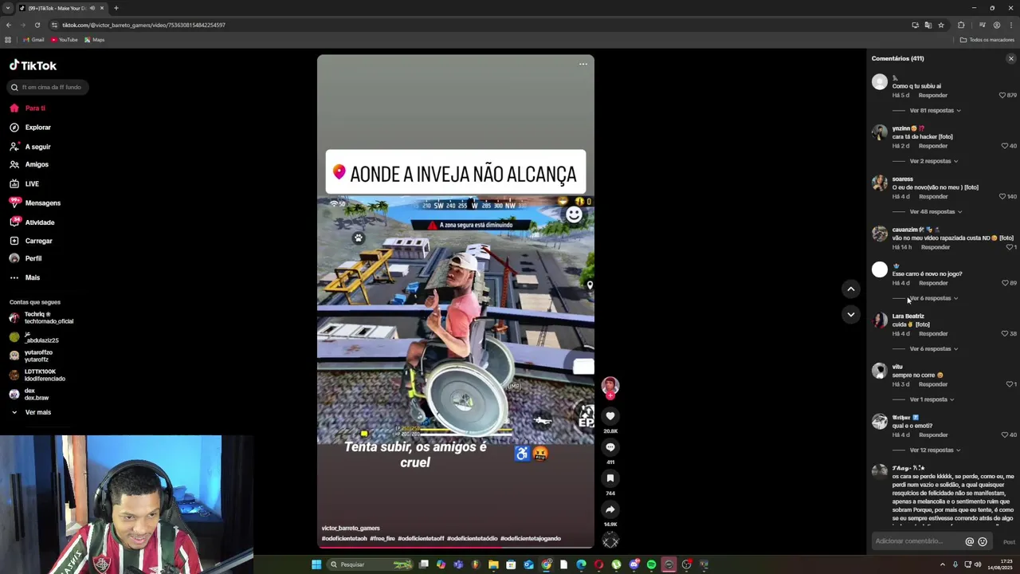The width and height of the screenshot is (1020, 574).
Task: Open Windows Start menu
Action: pyautogui.click(x=316, y=564)
